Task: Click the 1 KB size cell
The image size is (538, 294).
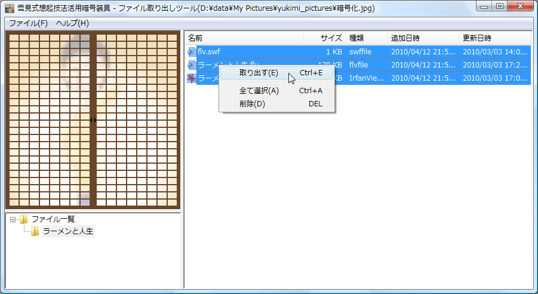Action: coord(334,52)
